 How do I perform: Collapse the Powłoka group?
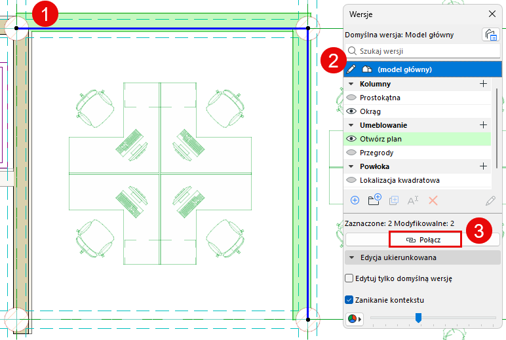click(x=351, y=166)
